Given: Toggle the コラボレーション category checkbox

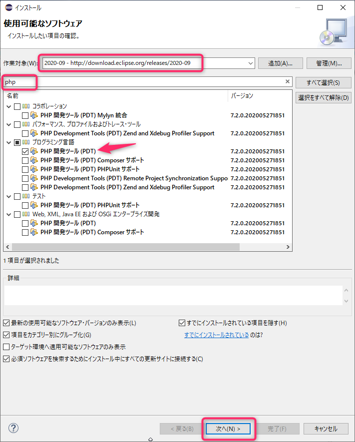Looking at the screenshot, I should pos(17,106).
